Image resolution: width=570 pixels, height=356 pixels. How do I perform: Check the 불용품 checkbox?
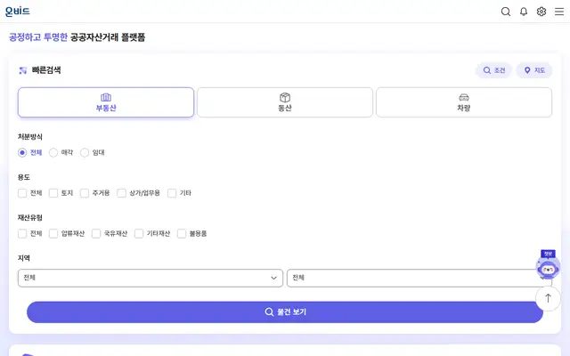182,233
